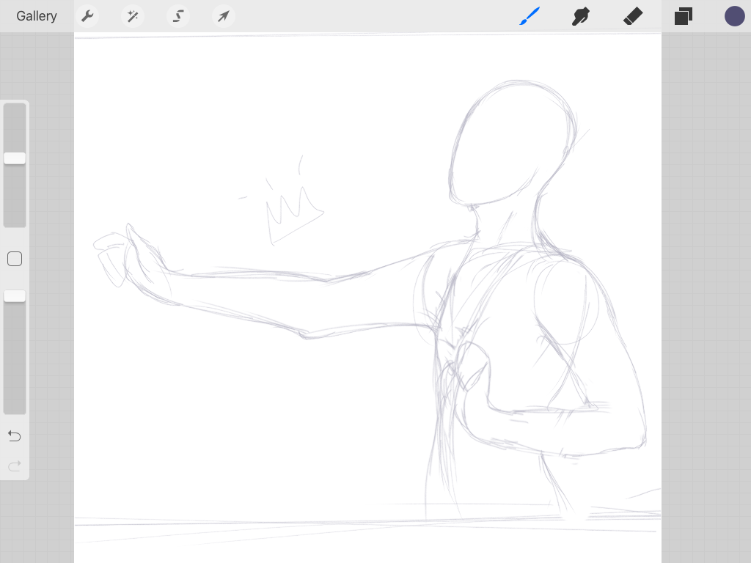Open the active color picker

pyautogui.click(x=734, y=16)
